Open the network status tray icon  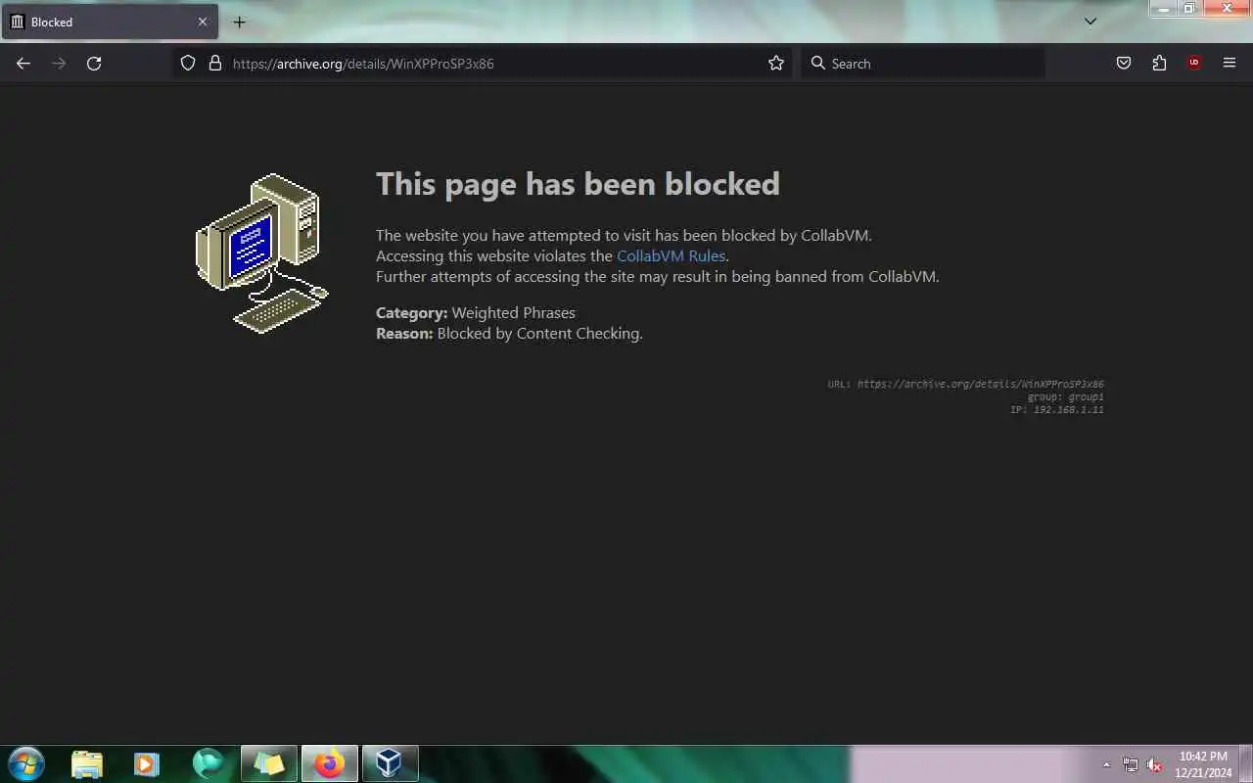(1131, 764)
